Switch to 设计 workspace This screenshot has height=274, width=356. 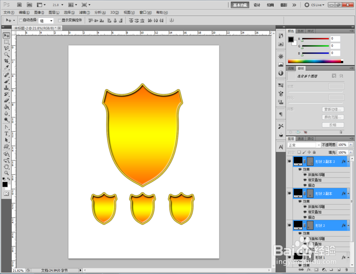point(257,5)
